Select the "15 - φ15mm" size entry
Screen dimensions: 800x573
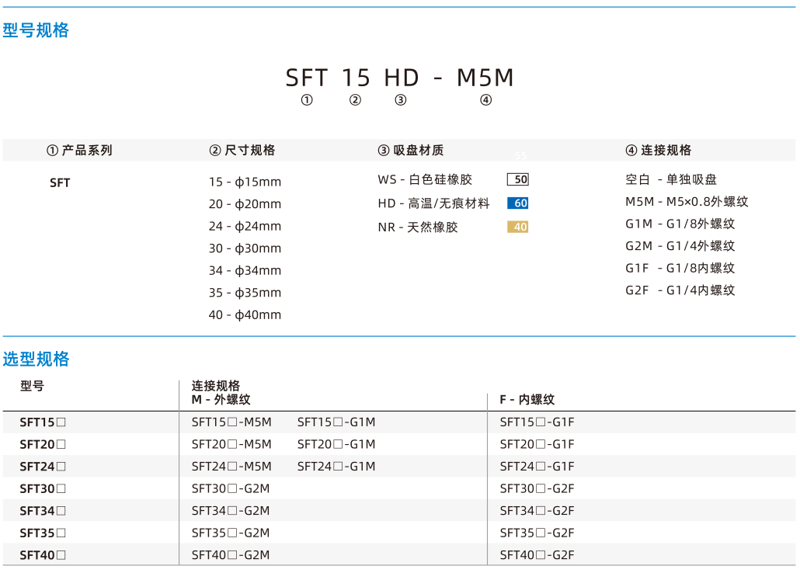click(x=245, y=182)
